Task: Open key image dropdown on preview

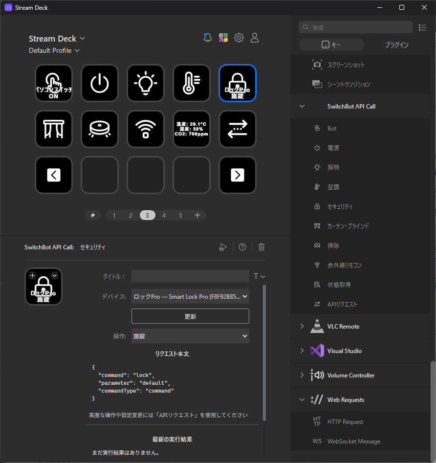Action: 55,275
